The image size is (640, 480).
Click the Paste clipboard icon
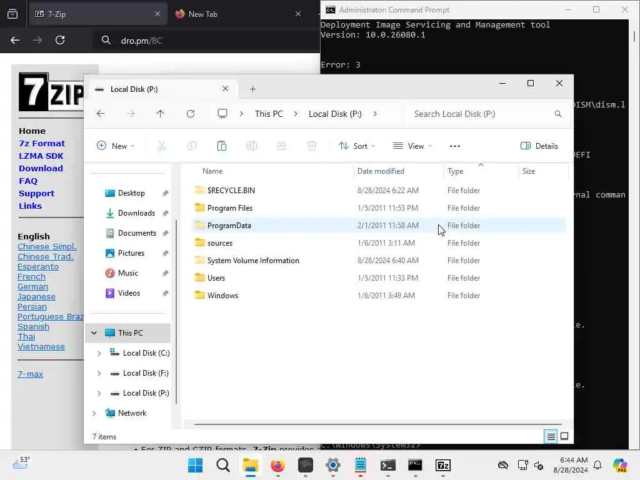222,146
